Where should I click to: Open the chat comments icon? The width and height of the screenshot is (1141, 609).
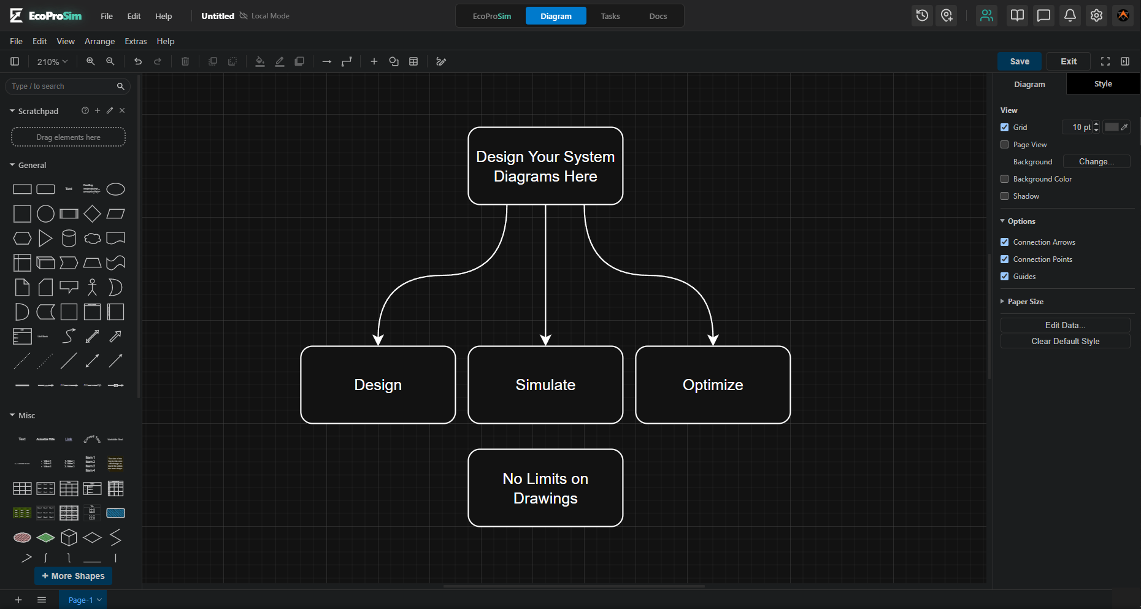coord(1043,16)
